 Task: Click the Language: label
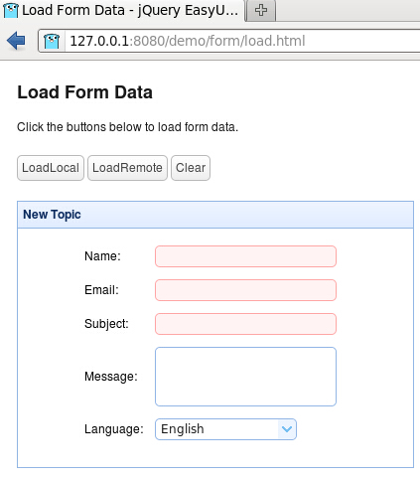point(114,429)
